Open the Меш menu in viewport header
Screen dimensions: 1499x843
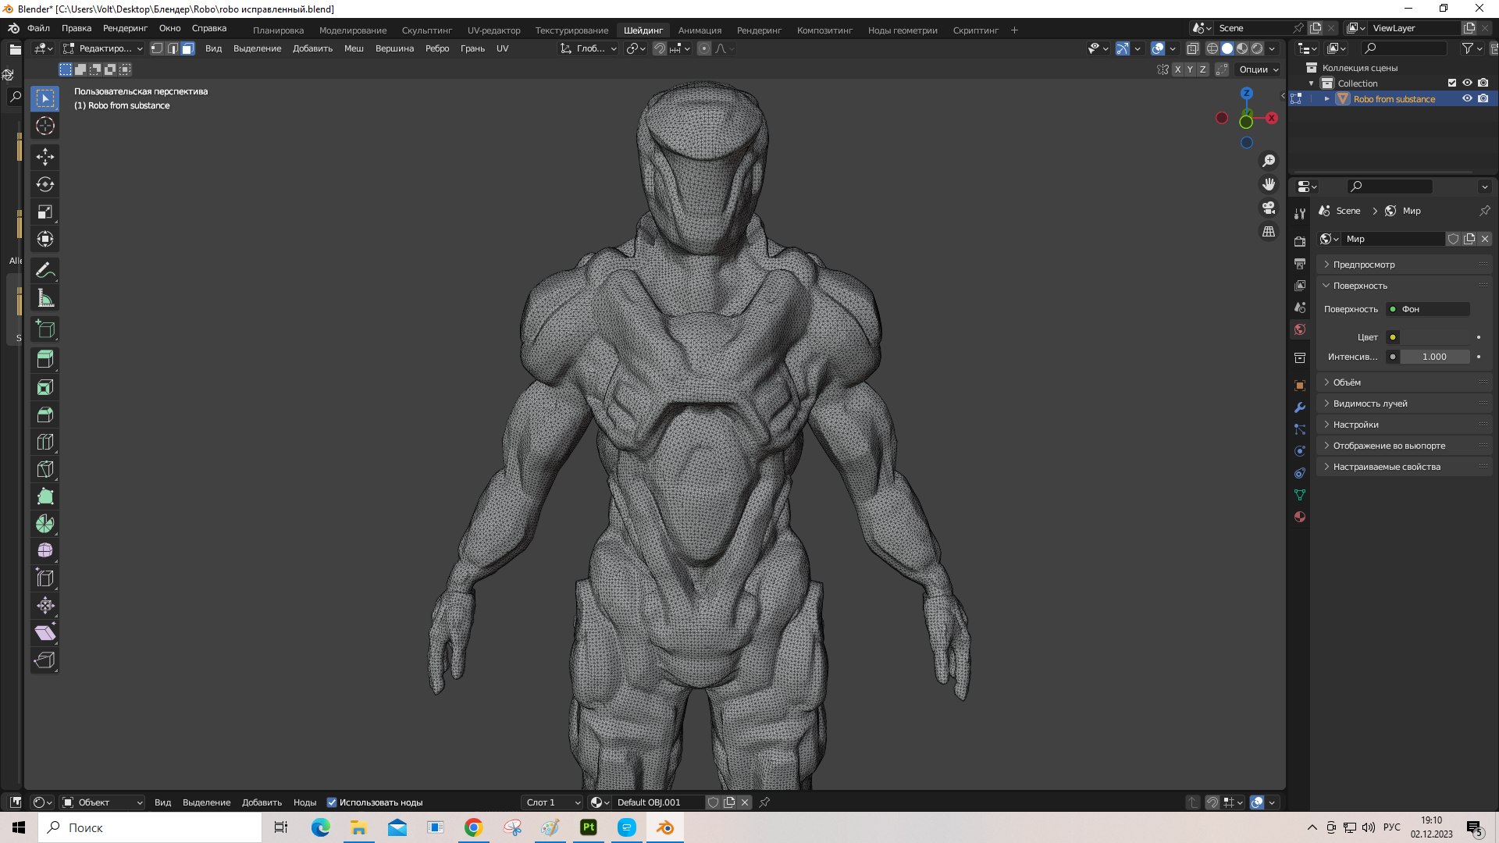[x=354, y=48]
